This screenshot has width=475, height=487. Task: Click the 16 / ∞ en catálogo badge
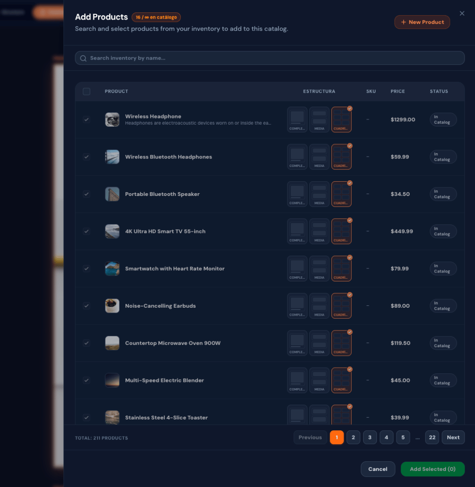tap(156, 17)
